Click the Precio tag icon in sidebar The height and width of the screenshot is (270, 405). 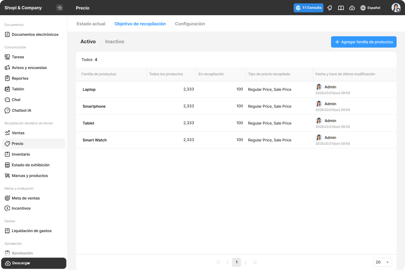[x=7, y=143]
